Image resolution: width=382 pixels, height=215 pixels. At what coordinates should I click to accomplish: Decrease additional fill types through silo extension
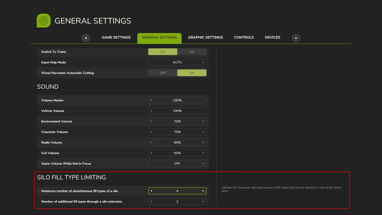(x=151, y=201)
